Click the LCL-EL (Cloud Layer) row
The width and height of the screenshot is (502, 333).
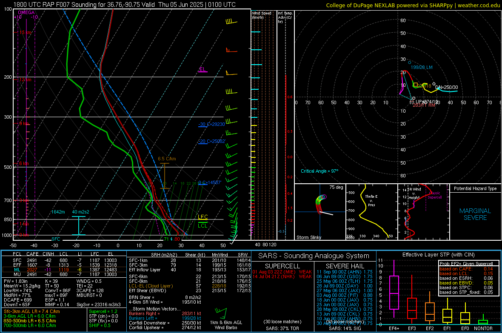pos(190,286)
